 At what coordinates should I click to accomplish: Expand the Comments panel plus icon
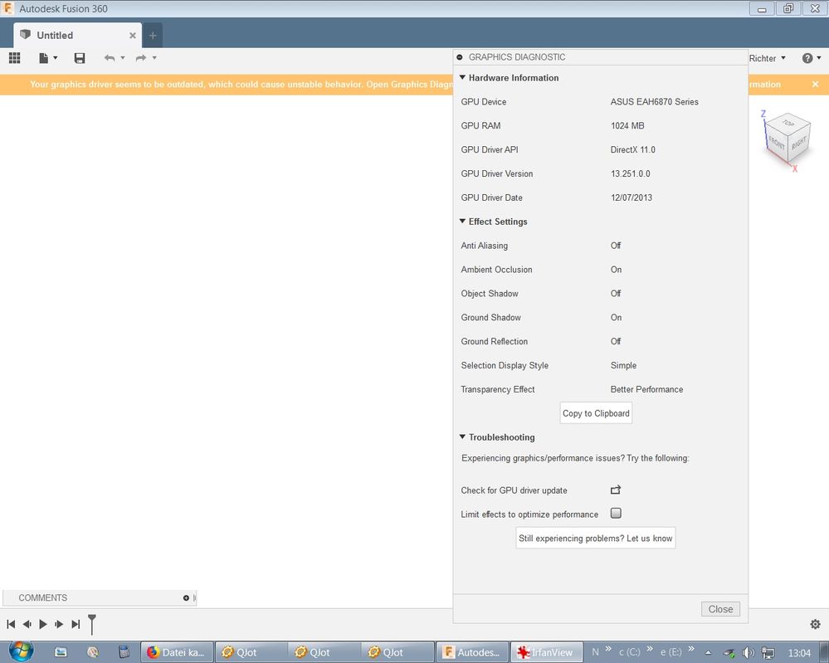pos(186,598)
